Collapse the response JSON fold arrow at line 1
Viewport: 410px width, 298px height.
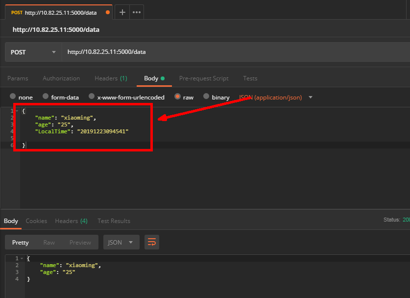(22, 258)
